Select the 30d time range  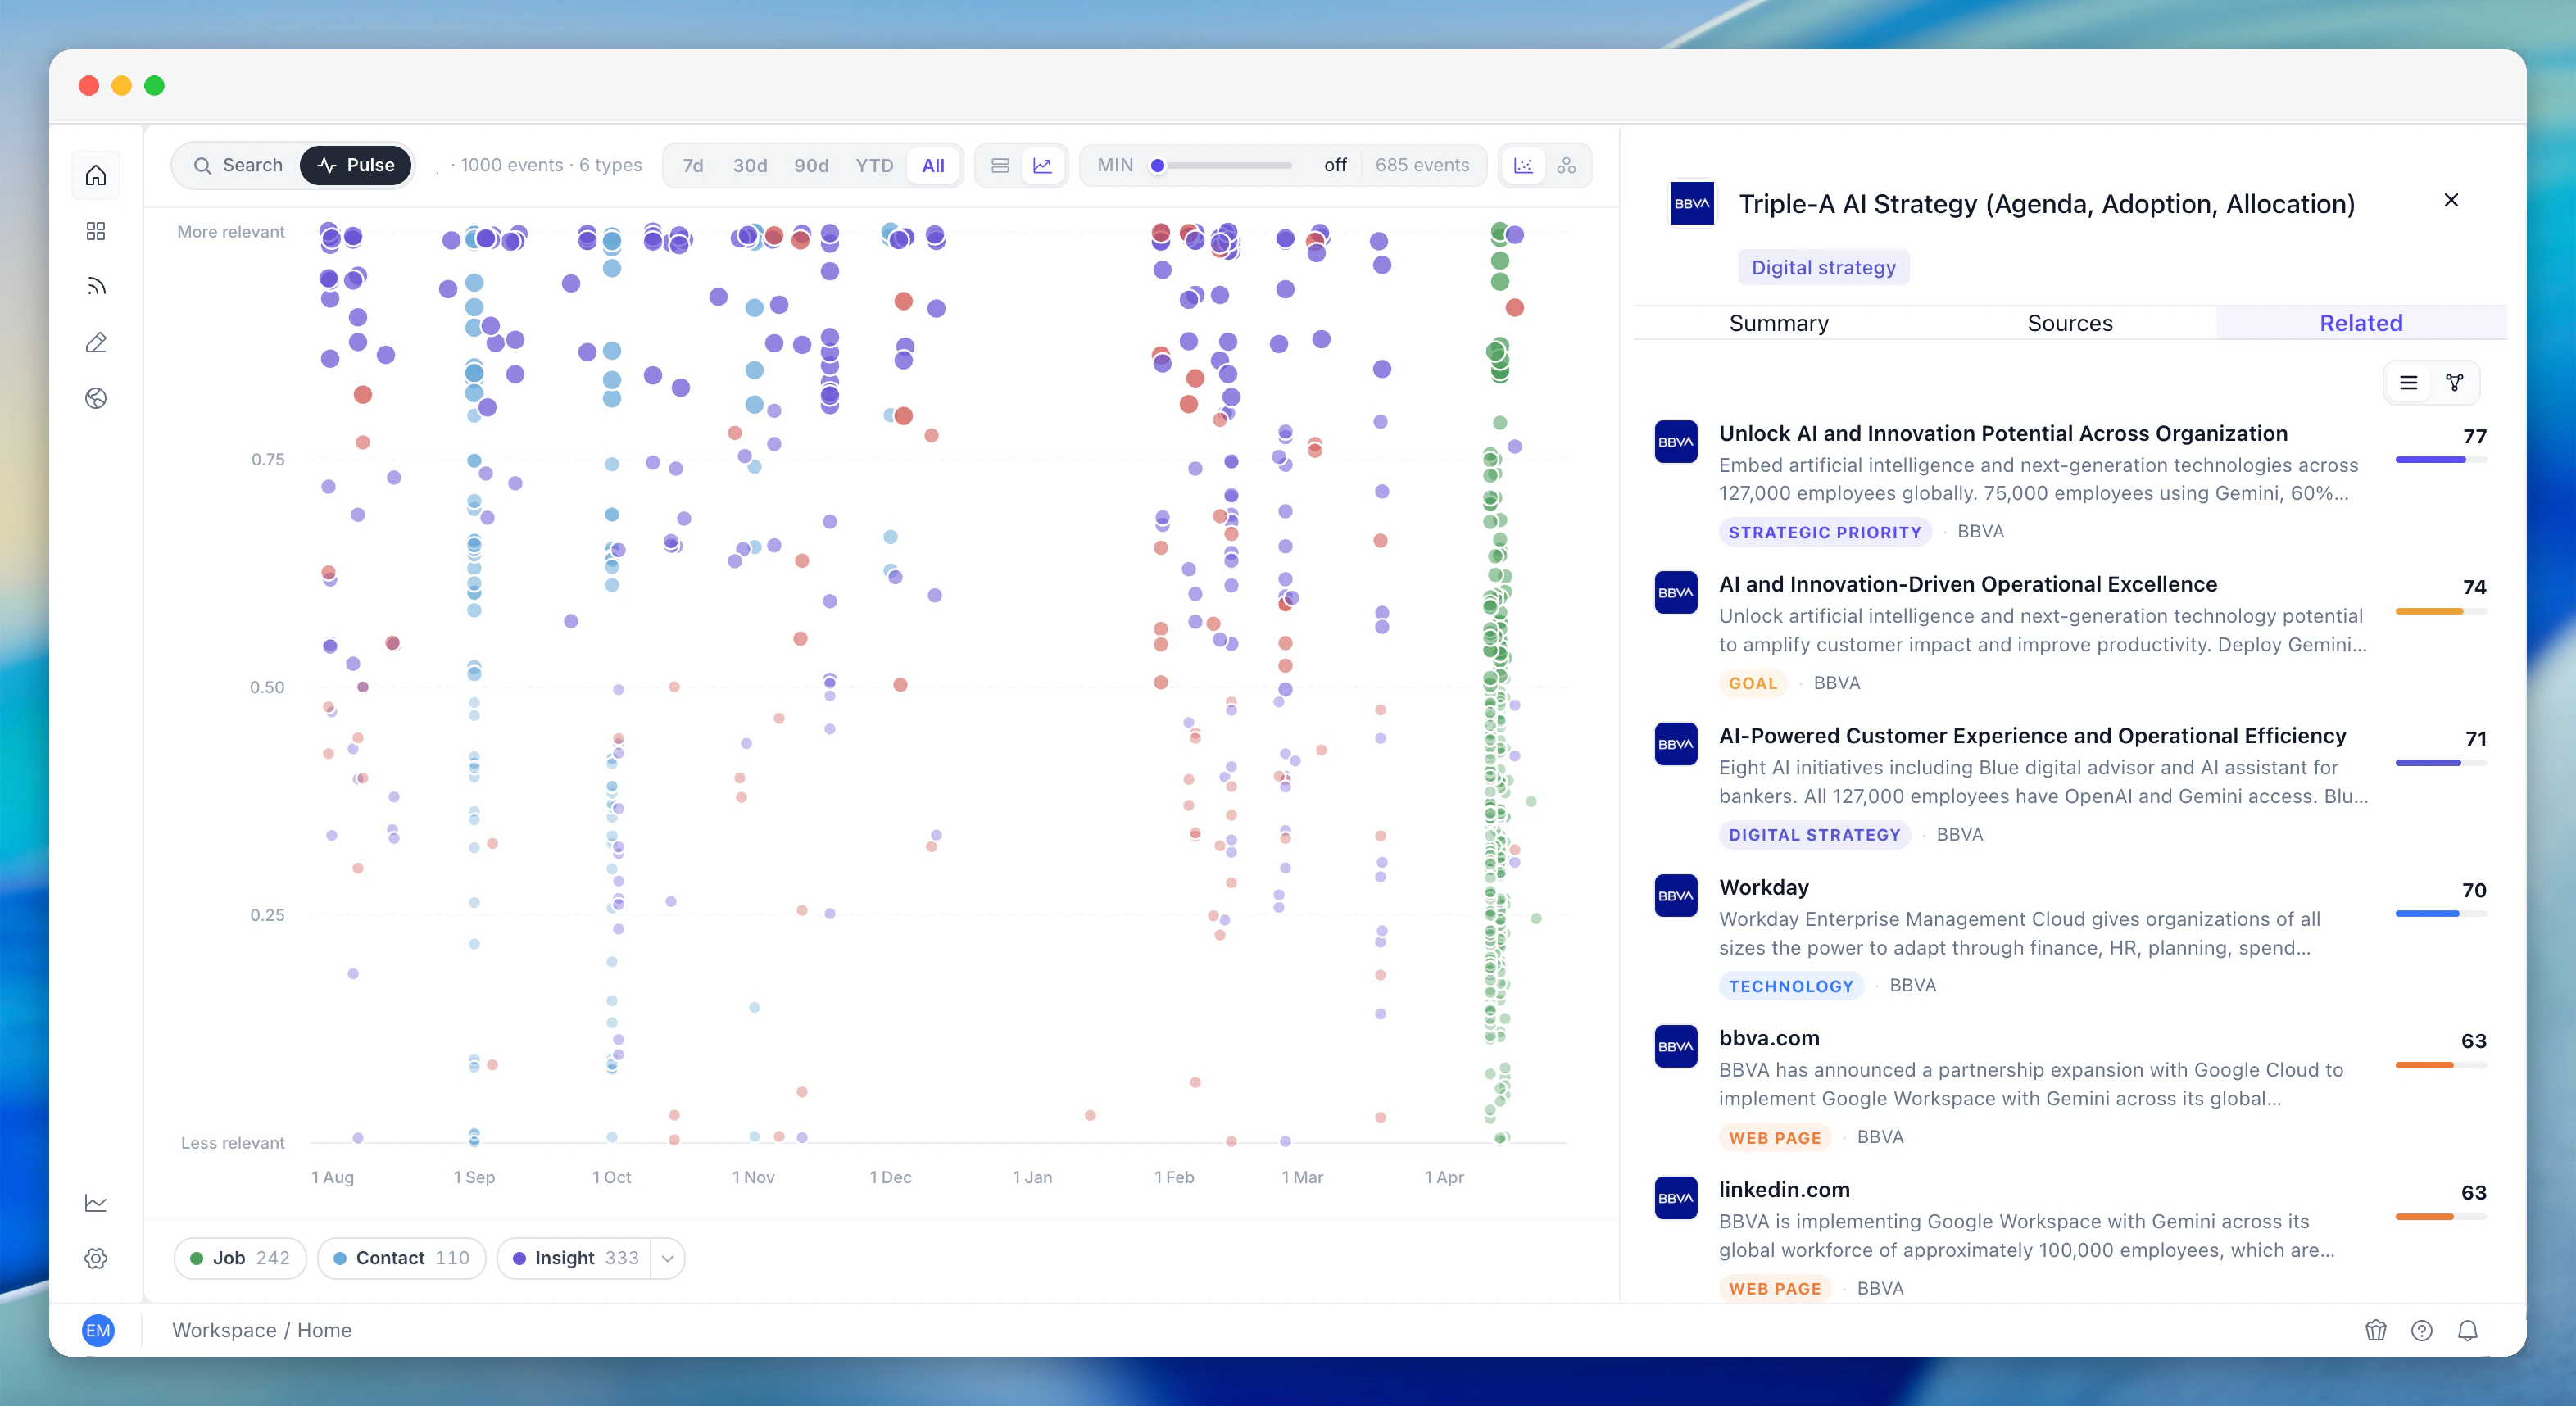pyautogui.click(x=750, y=165)
